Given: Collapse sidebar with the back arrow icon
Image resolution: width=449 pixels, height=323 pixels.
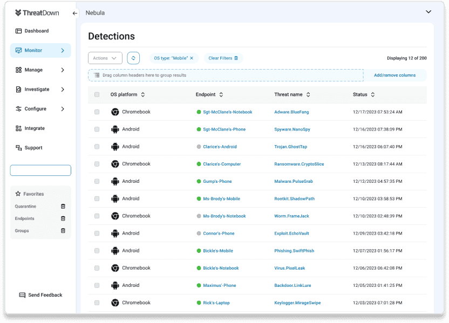Looking at the screenshot, I should click(x=75, y=13).
